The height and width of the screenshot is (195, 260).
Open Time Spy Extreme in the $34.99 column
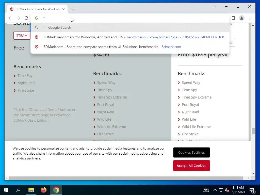click(x=112, y=97)
